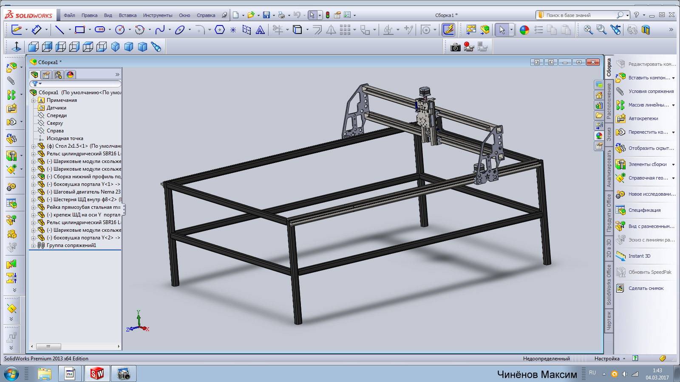Click the Mirror Entities tool
The width and height of the screenshot is (680, 382).
[x=331, y=30]
